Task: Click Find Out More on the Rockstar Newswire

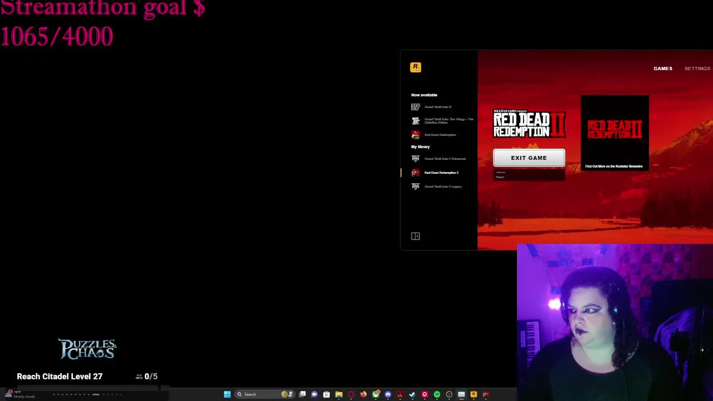Action: coord(614,167)
